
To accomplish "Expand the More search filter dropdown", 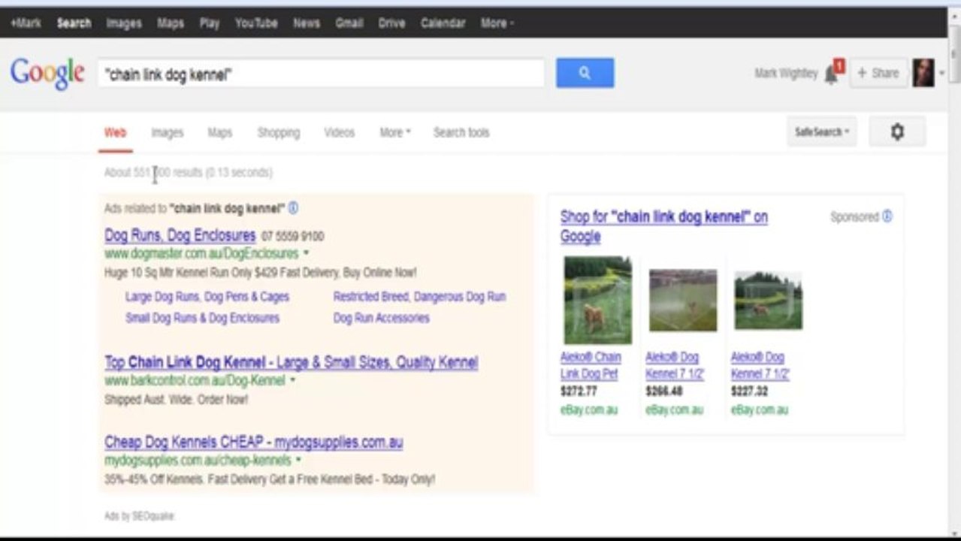I will click(x=395, y=133).
